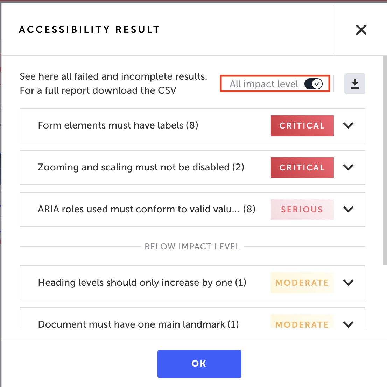Select the download report icon button
The width and height of the screenshot is (387, 387).
(355, 84)
